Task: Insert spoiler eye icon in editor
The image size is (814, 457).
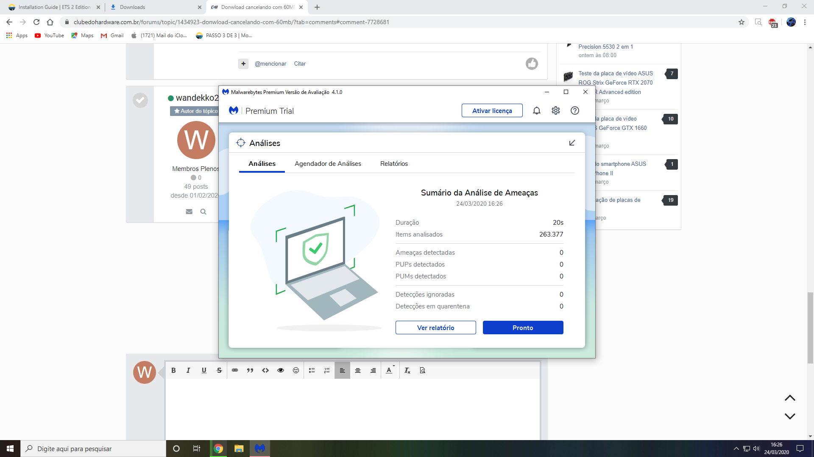Action: [x=281, y=370]
